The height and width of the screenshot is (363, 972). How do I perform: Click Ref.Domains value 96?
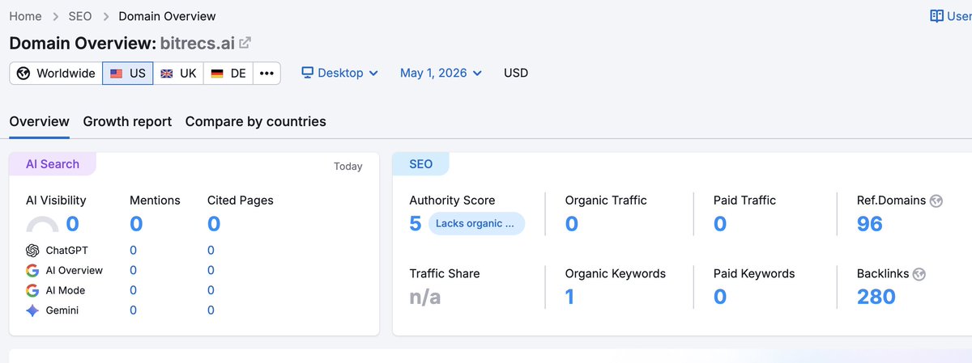pos(870,224)
